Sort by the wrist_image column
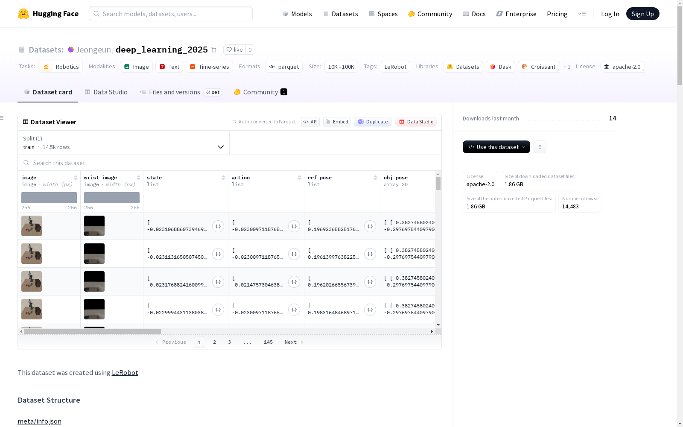Screen dimensions: 683x427 (138, 178)
